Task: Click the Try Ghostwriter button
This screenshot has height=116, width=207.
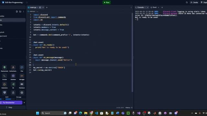Action: pyautogui.click(x=11, y=102)
